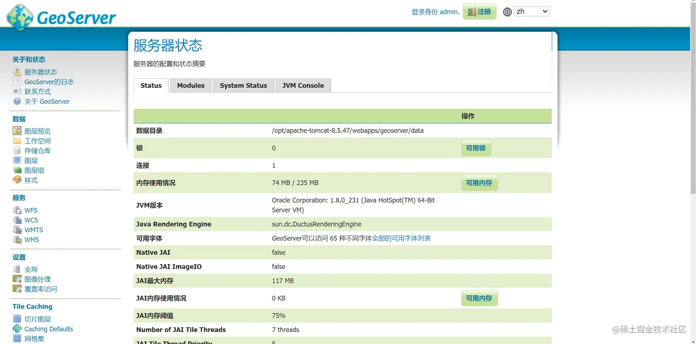Open the 工作空间 link
The height and width of the screenshot is (344, 696).
pyautogui.click(x=38, y=141)
